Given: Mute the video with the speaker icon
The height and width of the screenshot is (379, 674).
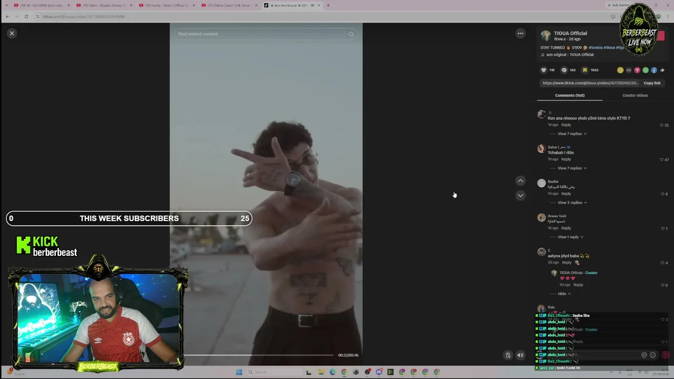Looking at the screenshot, I should click(x=520, y=355).
